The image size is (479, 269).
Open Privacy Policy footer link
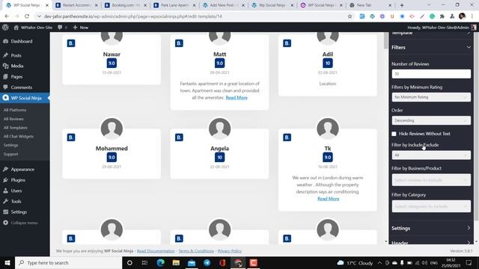click(230, 251)
